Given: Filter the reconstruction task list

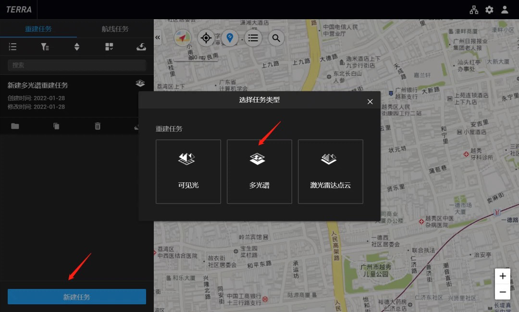Looking at the screenshot, I should (45, 47).
